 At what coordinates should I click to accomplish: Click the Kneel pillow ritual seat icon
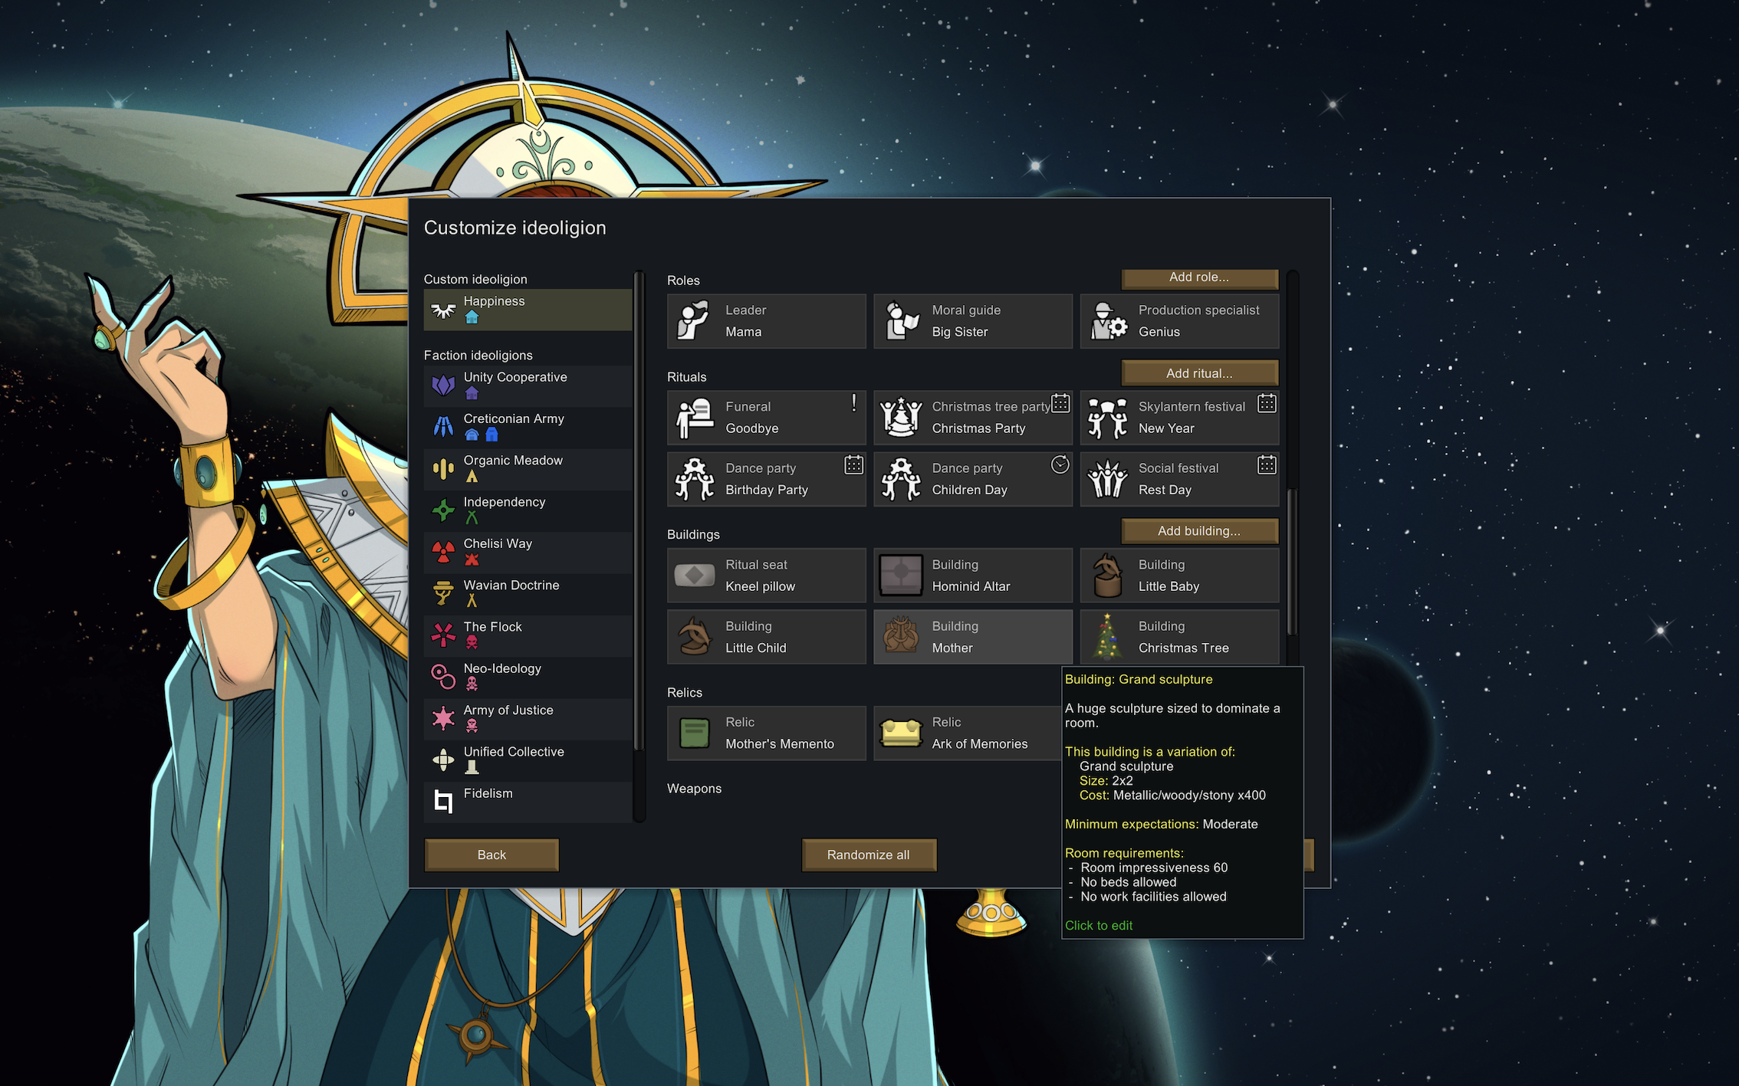coord(695,576)
